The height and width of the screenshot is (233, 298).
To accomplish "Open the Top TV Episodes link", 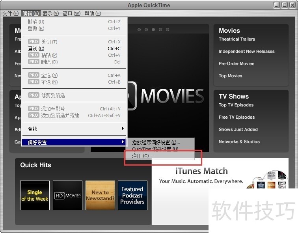I will [236, 105].
